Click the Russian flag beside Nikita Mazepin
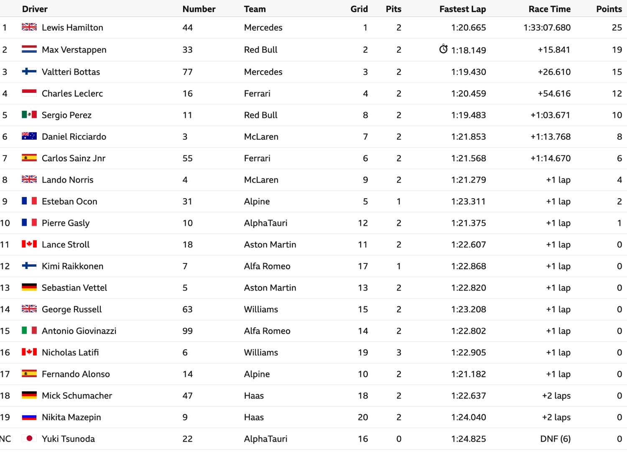Image resolution: width=627 pixels, height=452 pixels. (x=29, y=417)
